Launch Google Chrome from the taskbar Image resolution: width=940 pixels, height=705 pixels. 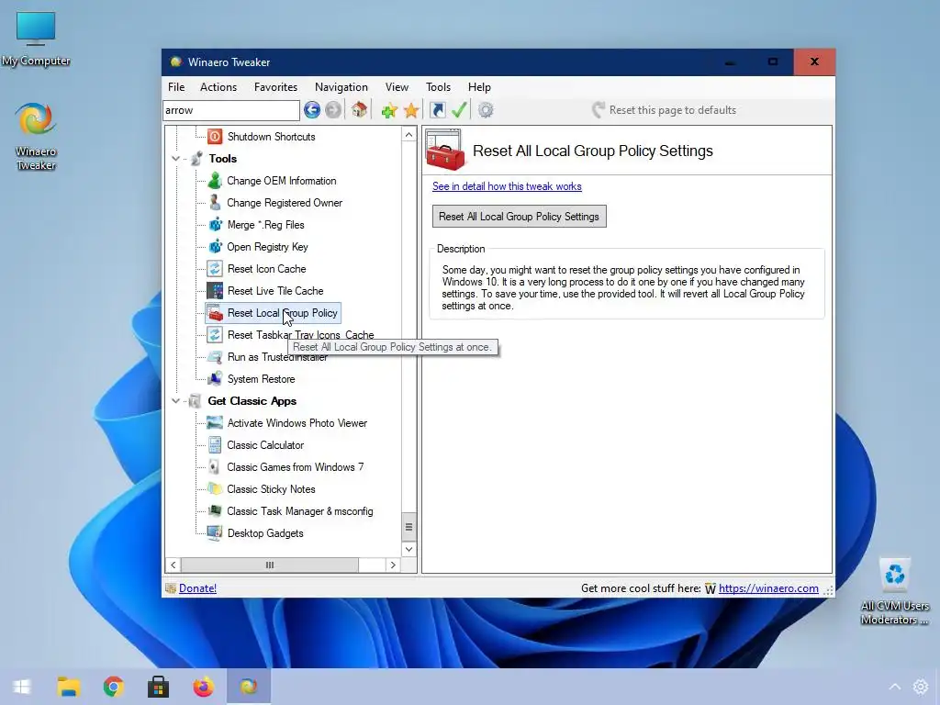[x=113, y=687]
